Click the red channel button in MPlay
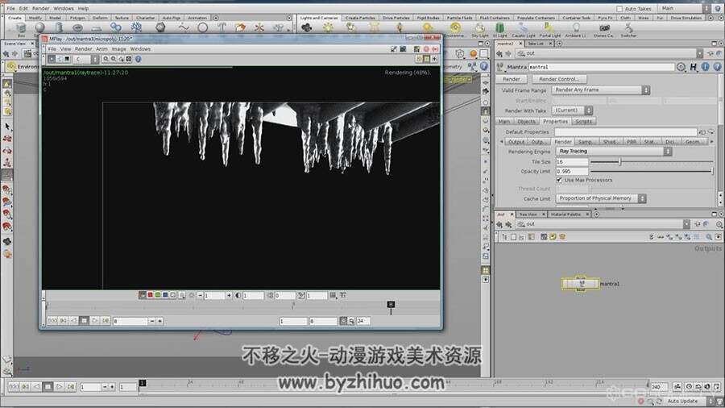This screenshot has width=725, height=408. [150, 295]
